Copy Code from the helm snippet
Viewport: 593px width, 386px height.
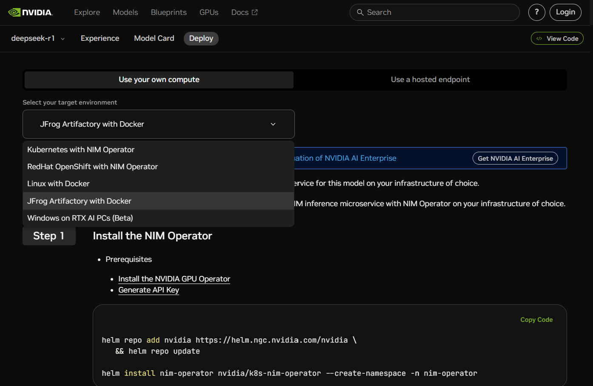point(536,320)
